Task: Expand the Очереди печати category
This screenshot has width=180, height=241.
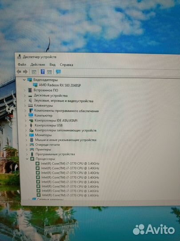Action: point(26,145)
